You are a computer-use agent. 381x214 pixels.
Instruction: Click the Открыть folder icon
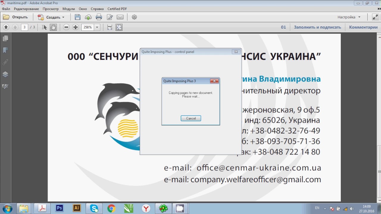point(6,17)
